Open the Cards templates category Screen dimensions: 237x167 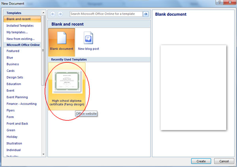point(11,71)
